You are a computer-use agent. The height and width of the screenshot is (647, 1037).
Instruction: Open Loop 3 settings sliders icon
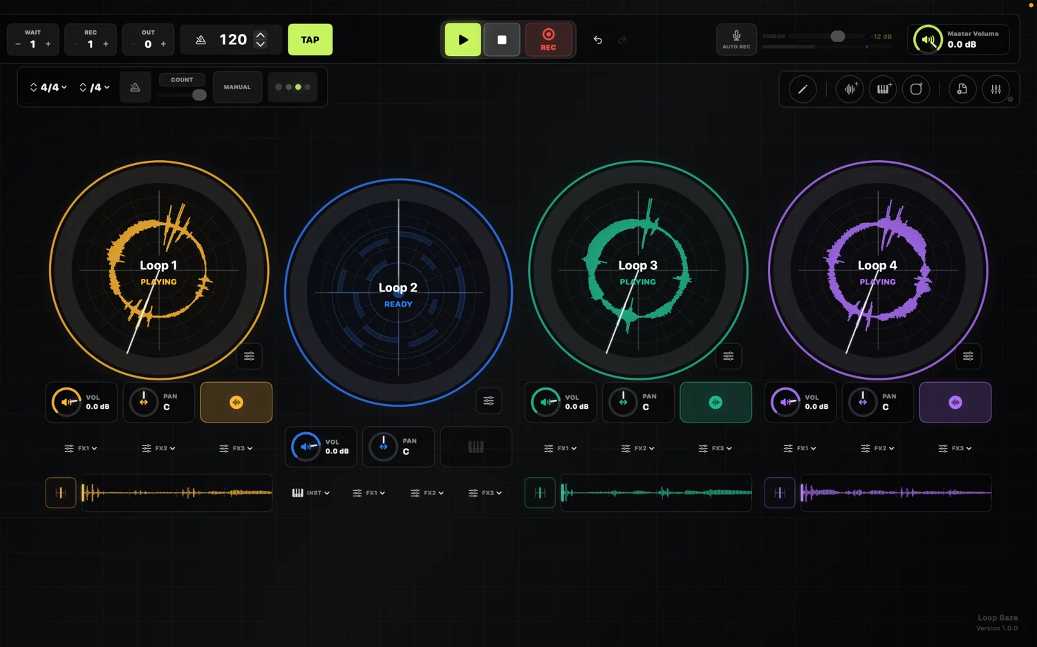pos(729,356)
